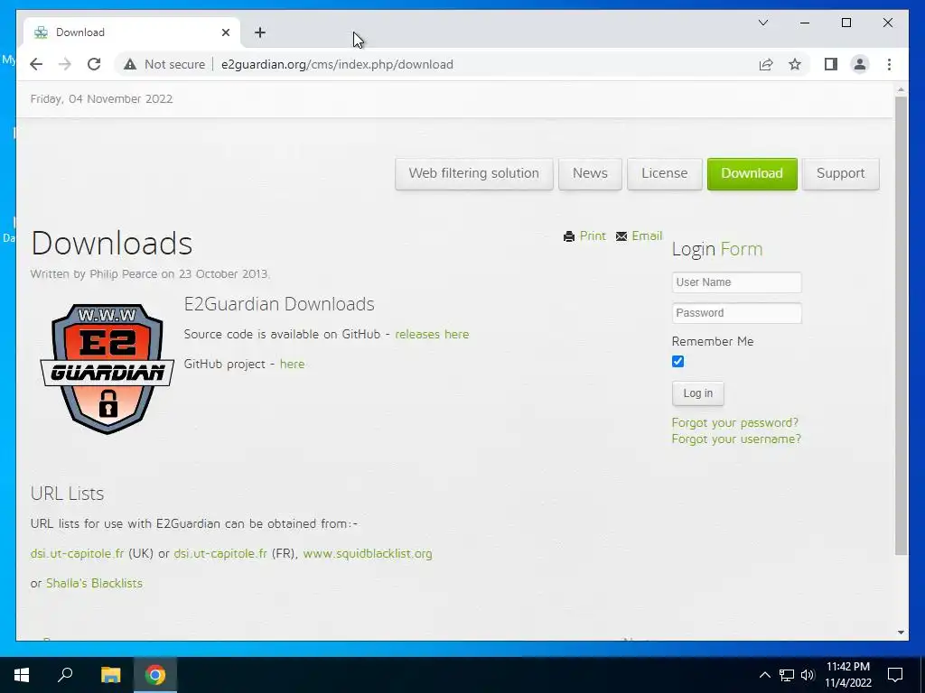Focus the Password field

[x=737, y=313]
